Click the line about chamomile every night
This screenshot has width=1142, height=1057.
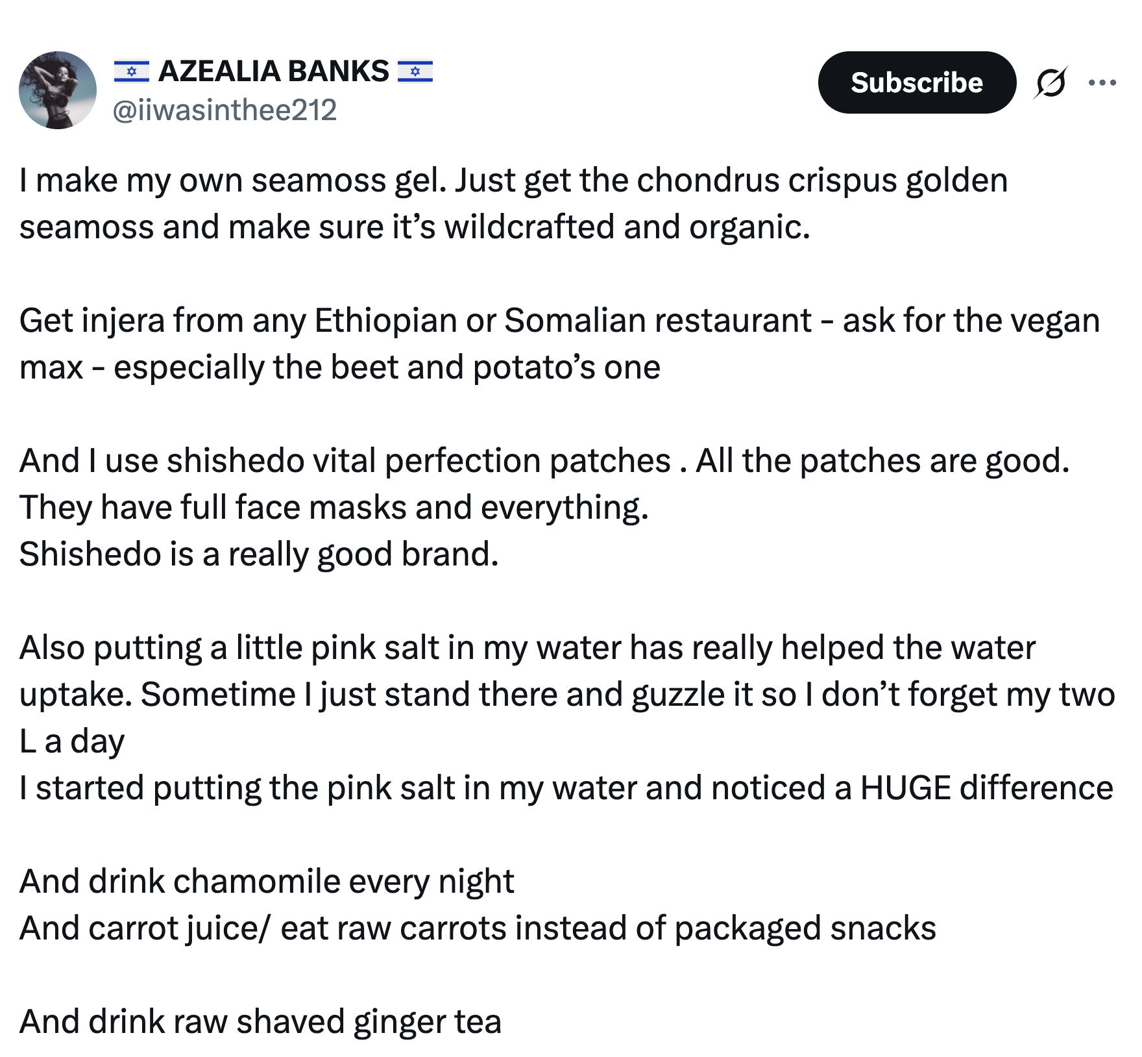[x=266, y=881]
